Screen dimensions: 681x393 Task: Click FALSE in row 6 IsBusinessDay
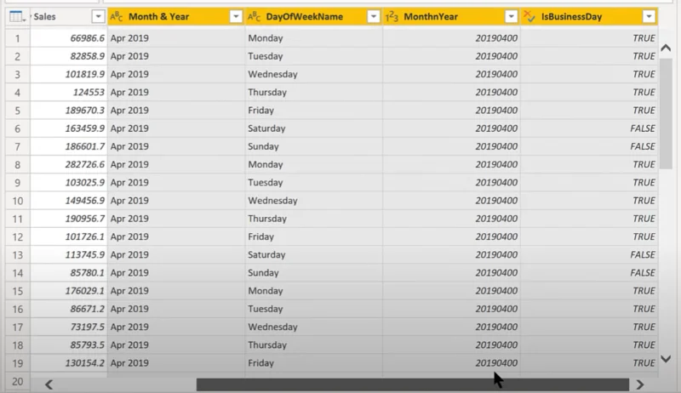[643, 128]
